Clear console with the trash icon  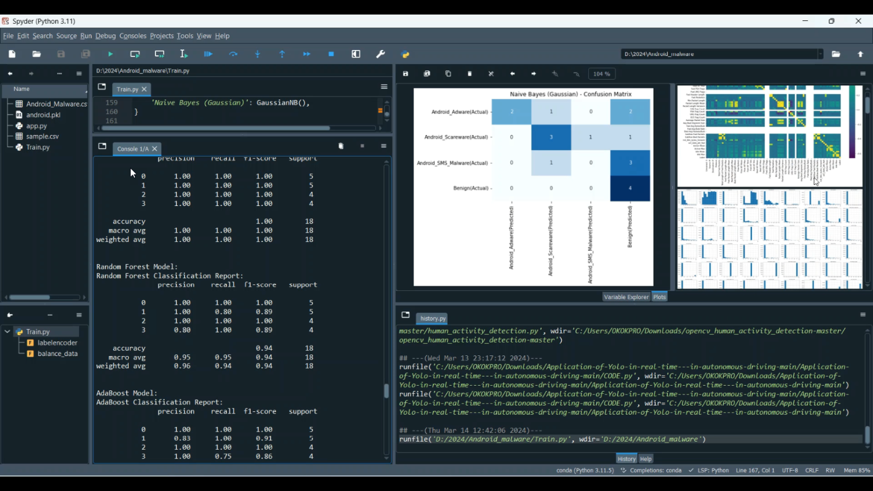coord(341,146)
